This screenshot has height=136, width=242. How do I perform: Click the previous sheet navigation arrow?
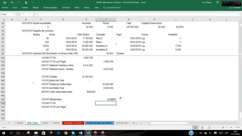[x=4, y=123]
